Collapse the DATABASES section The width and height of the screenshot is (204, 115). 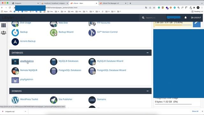148,53
